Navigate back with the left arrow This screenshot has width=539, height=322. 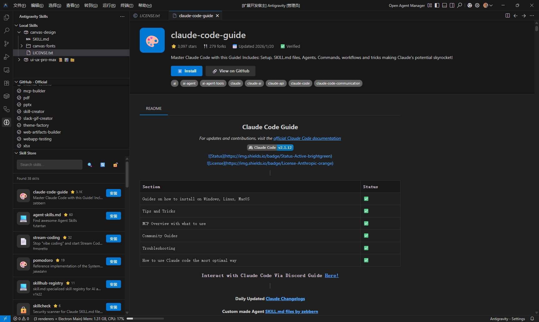(516, 16)
